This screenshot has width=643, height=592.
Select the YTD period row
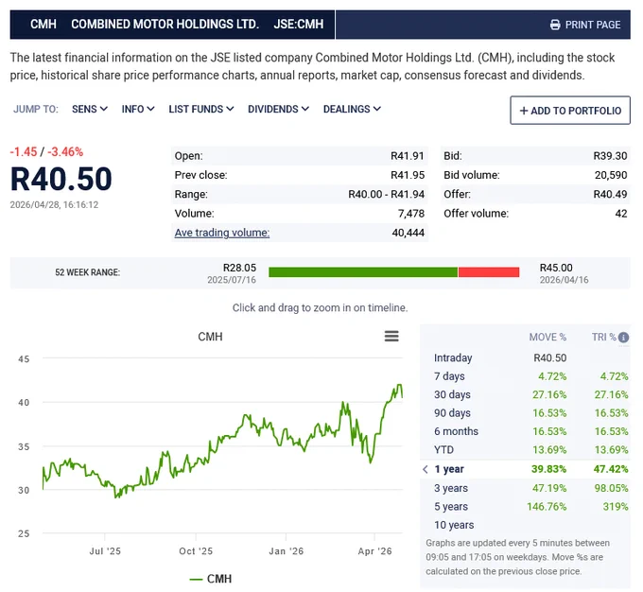pyautogui.click(x=526, y=450)
